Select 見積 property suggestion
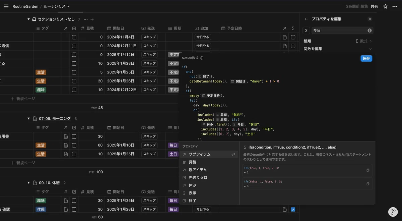This screenshot has width=402, height=221. point(209,162)
